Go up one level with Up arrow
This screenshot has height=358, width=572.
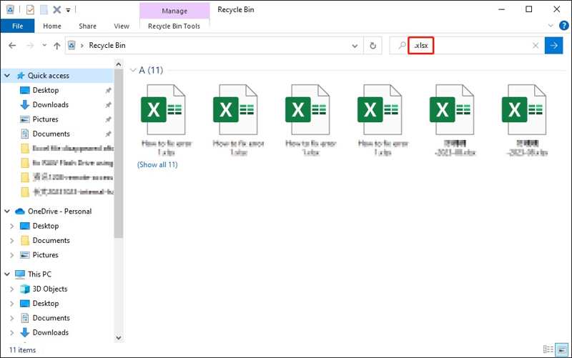coord(57,46)
